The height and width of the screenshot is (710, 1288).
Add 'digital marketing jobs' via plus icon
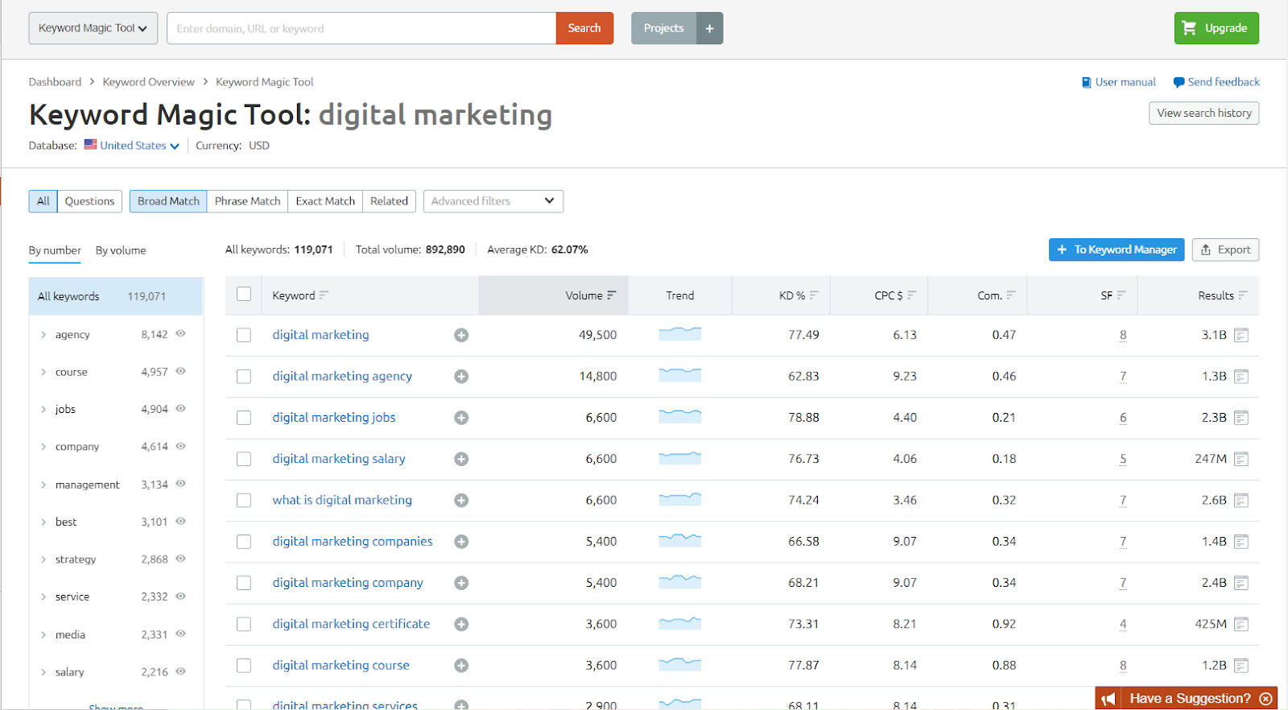coord(461,418)
